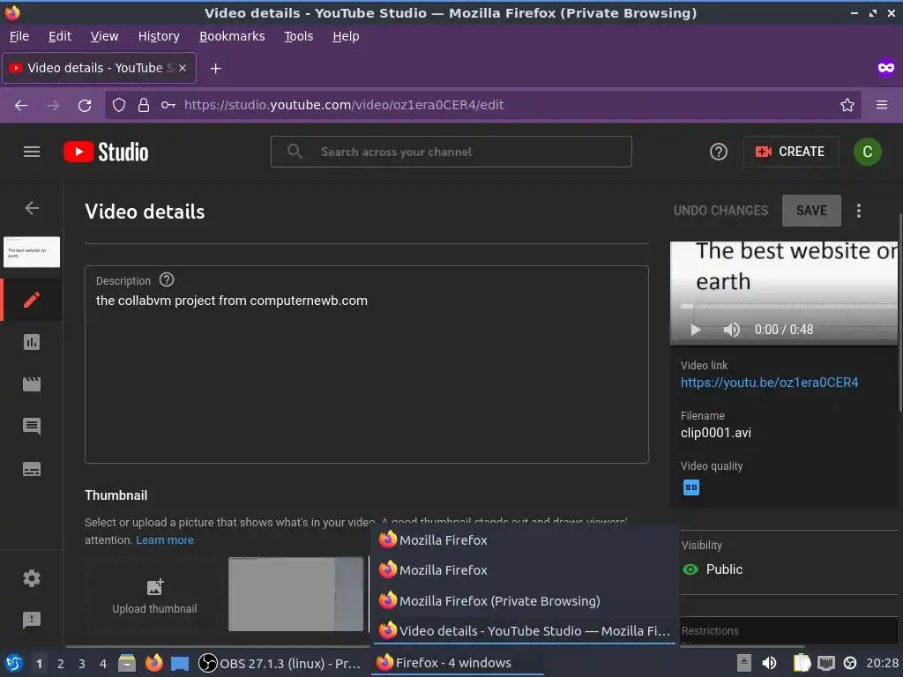
Task: Open the Subtitles sidebar item
Action: click(32, 469)
